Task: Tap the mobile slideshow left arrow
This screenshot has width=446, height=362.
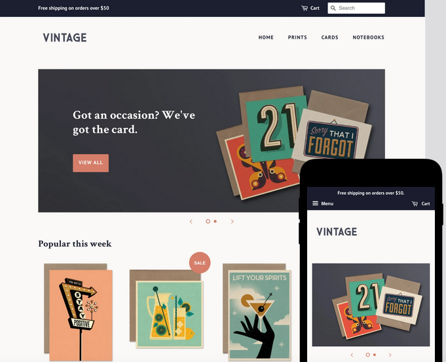Action: (x=352, y=355)
